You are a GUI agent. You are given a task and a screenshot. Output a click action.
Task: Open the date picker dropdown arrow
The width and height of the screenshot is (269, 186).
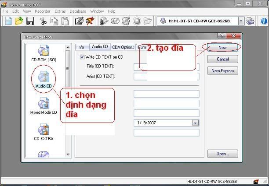point(196,123)
